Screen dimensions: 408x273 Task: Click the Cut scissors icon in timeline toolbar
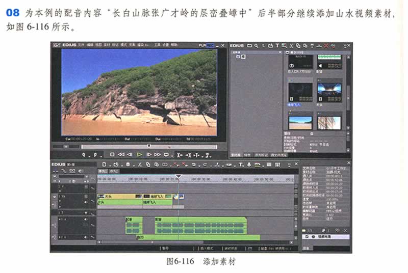point(139,165)
